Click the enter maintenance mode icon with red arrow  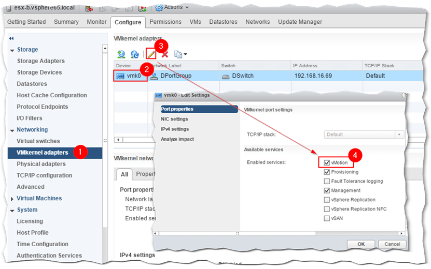89,8
